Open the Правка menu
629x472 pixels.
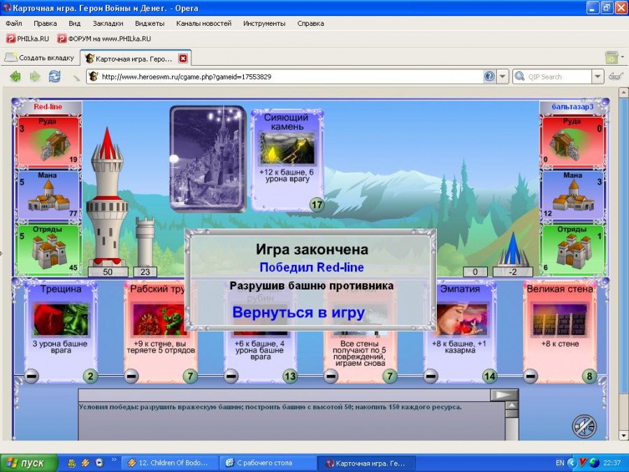[45, 23]
